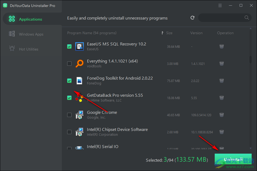The image size is (257, 171).
Task: Click trash icon for Everything
Action: click(222, 64)
